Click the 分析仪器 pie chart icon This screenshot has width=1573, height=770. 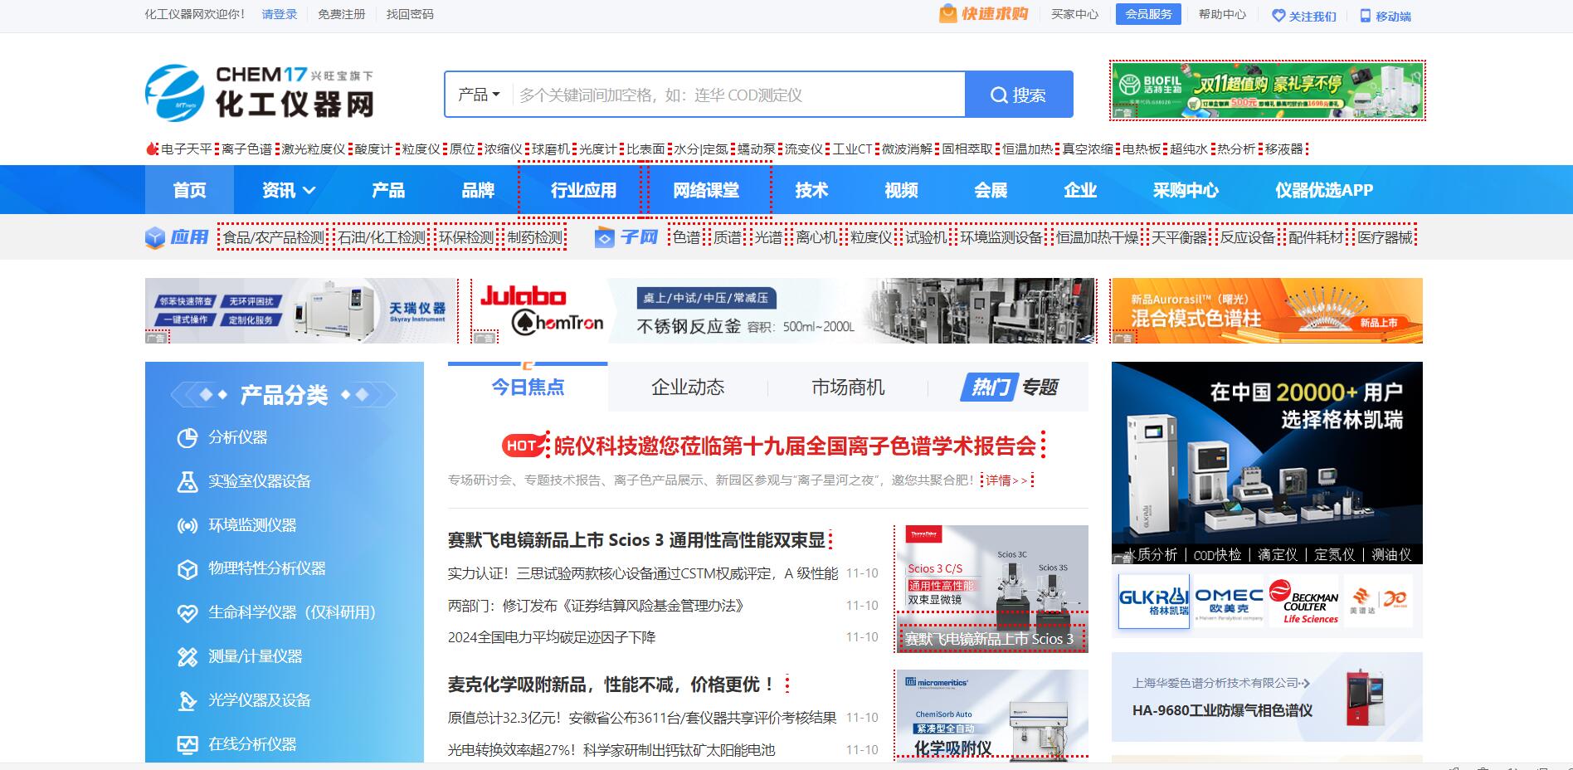[x=187, y=438]
